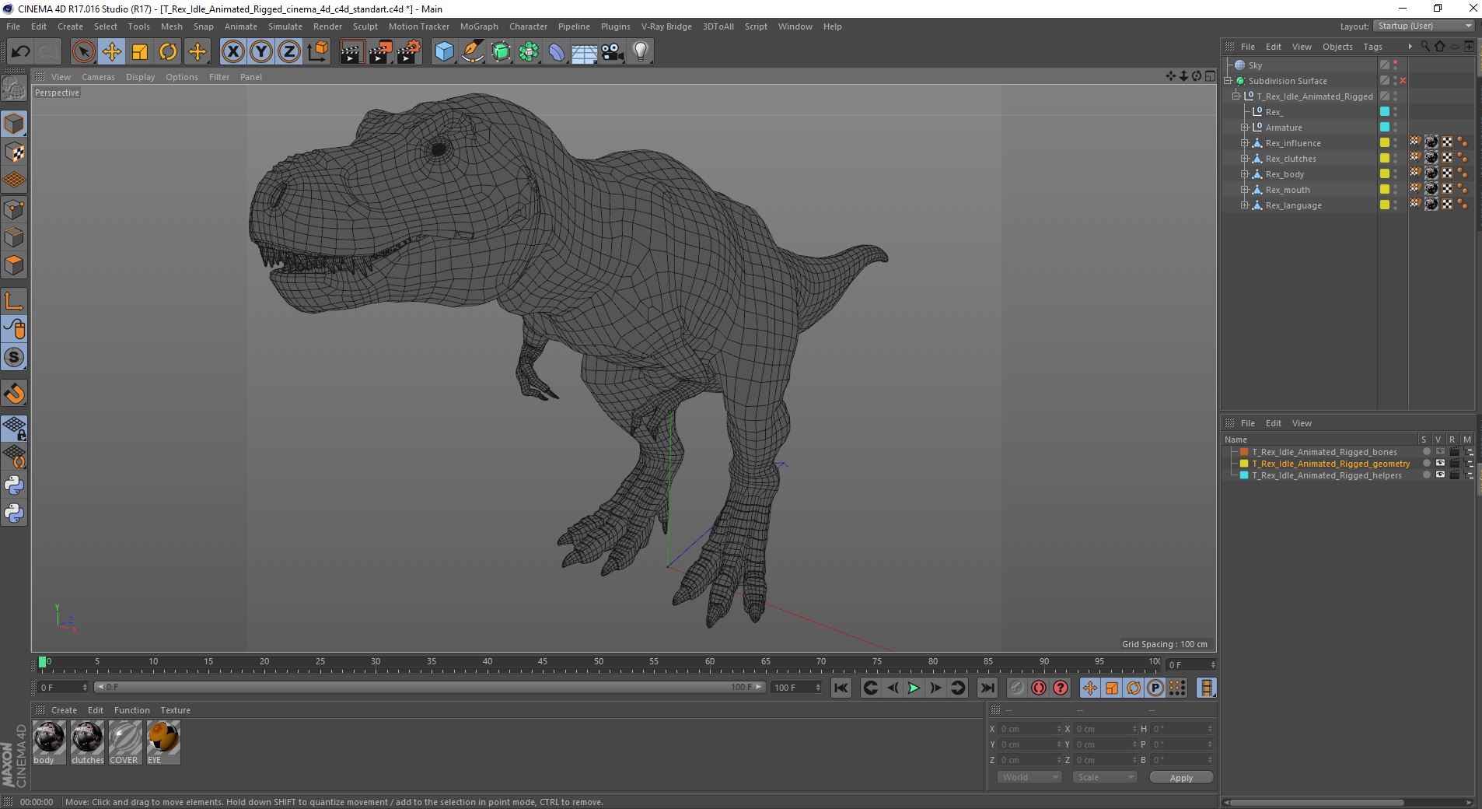The image size is (1482, 809).
Task: Toggle Sky object visibility dots
Action: (1396, 65)
